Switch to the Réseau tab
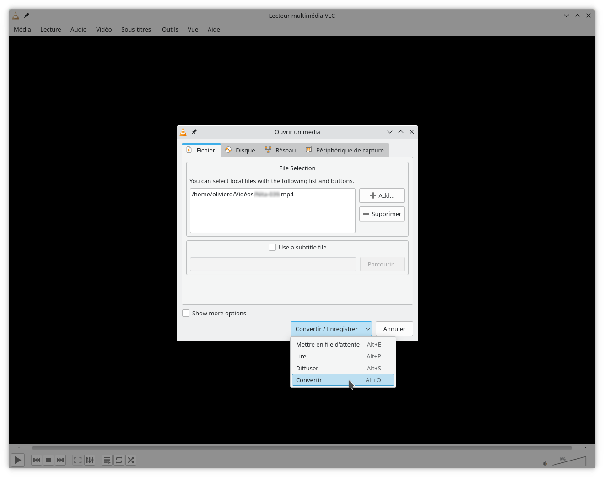Viewport: 604px width, 477px height. (x=280, y=150)
